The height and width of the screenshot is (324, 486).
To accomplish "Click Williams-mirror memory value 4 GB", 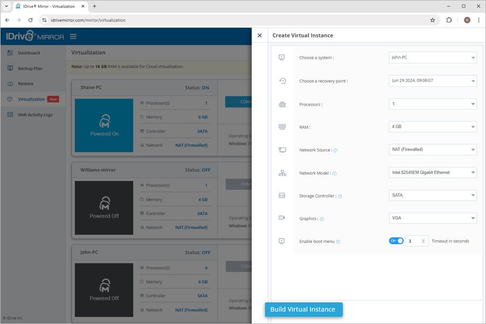I will (203, 200).
